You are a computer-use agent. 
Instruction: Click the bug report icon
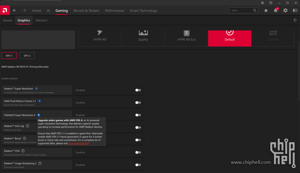pos(262,3)
